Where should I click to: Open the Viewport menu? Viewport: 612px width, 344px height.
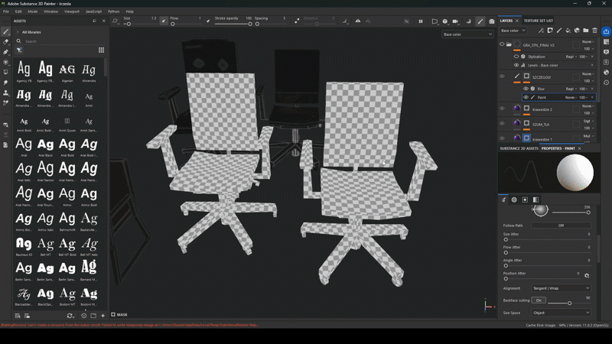(71, 11)
